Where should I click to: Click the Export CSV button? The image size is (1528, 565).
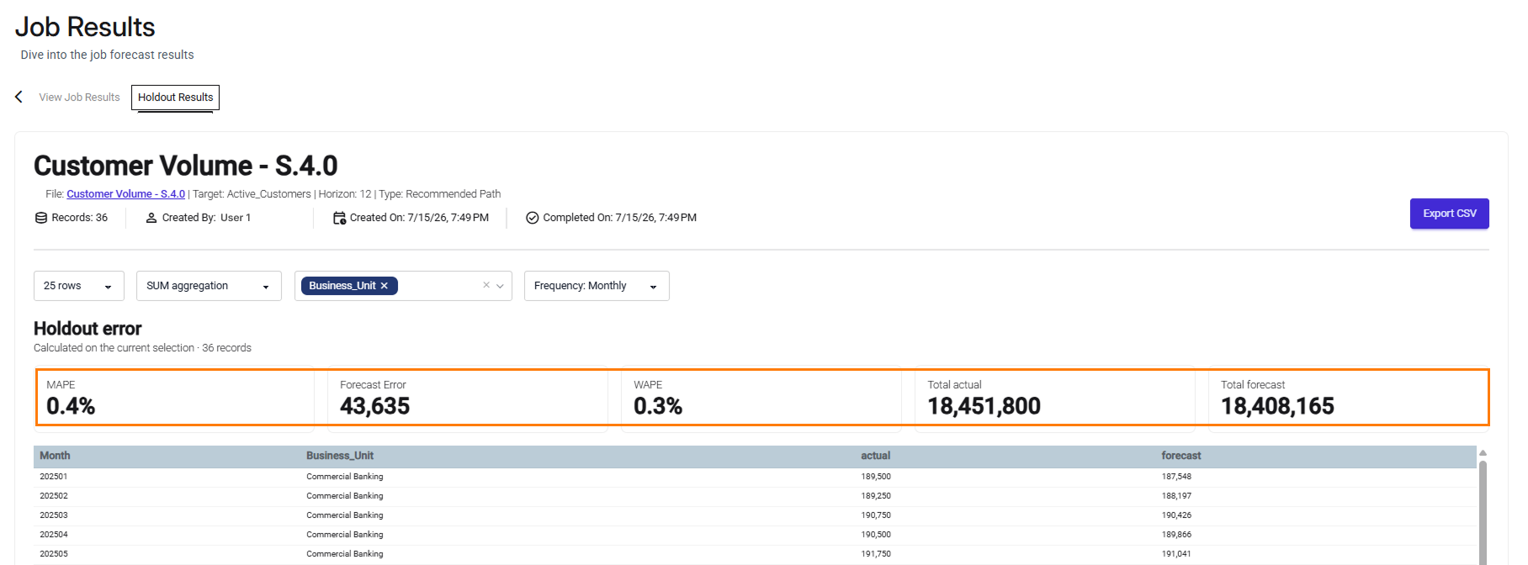[1449, 214]
